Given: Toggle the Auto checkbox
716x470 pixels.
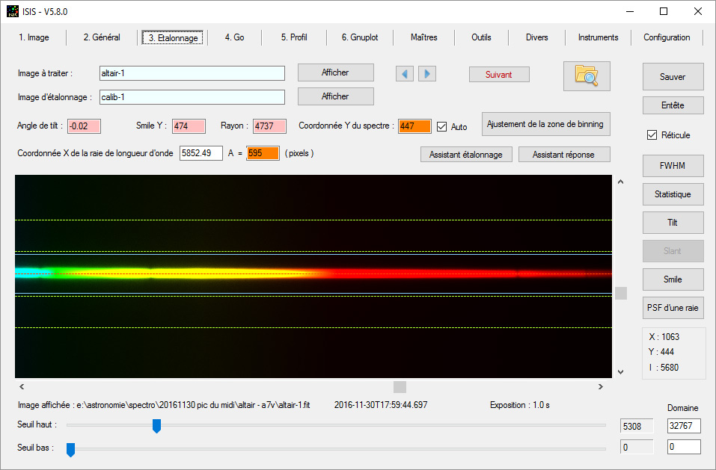Looking at the screenshot, I should [x=441, y=127].
